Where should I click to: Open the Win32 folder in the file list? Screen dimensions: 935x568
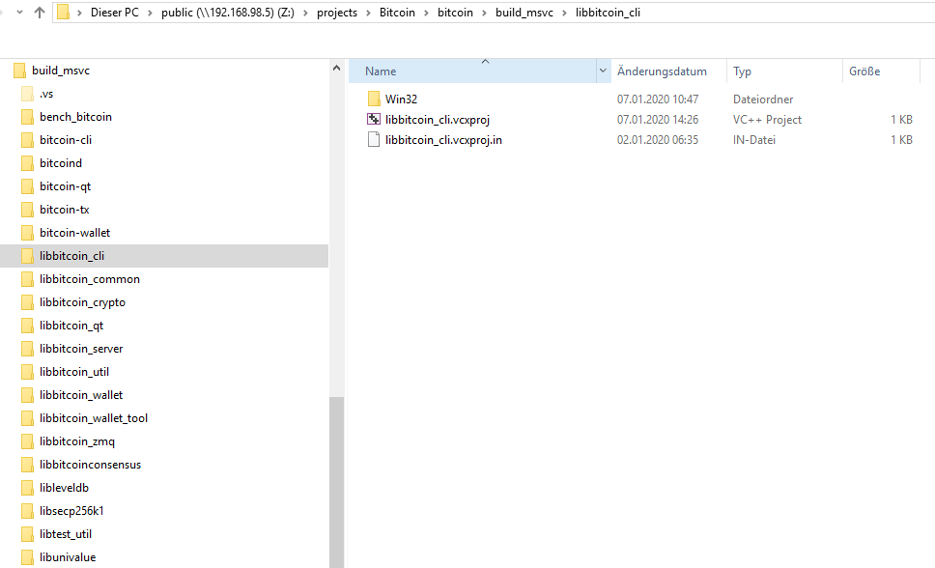click(x=403, y=98)
